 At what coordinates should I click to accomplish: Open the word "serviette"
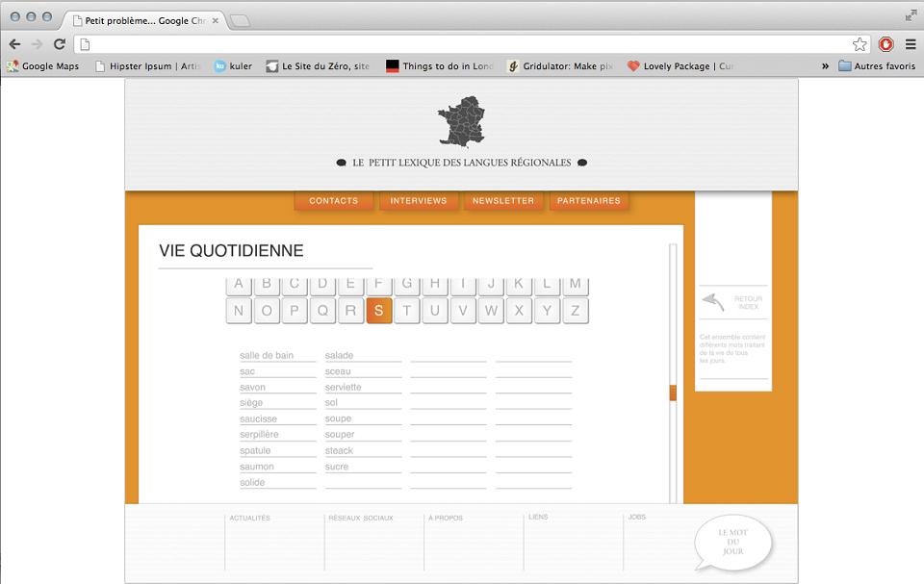pyautogui.click(x=343, y=387)
